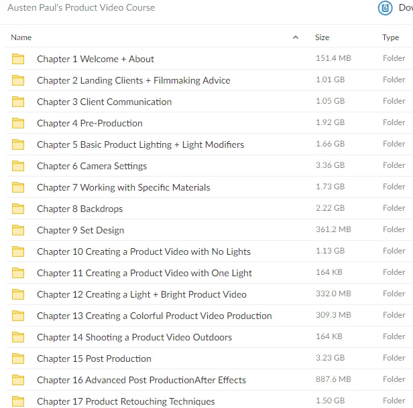Open Chapter 12 Creating a Light + Bright Product Video
The width and height of the screenshot is (413, 408).
(141, 294)
